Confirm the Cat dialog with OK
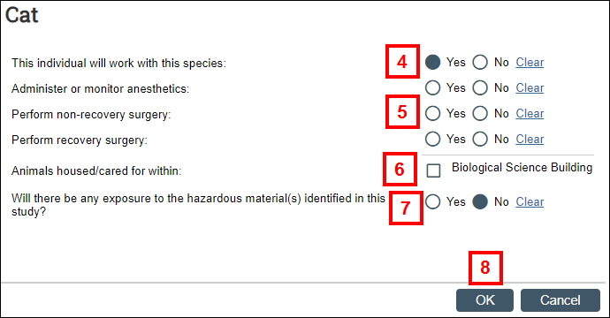This screenshot has height=318, width=610. pyautogui.click(x=484, y=300)
